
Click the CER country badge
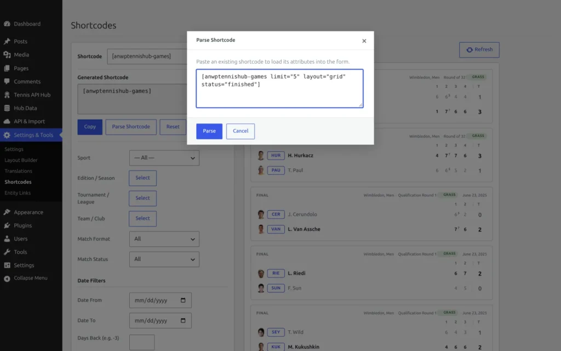276,214
